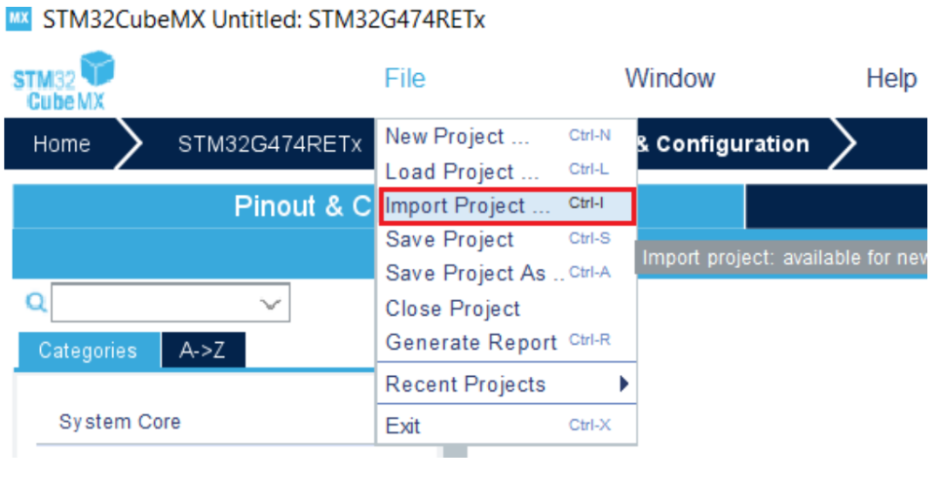The image size is (941, 484).
Task: Choose Save Project from the menu
Action: pos(450,239)
